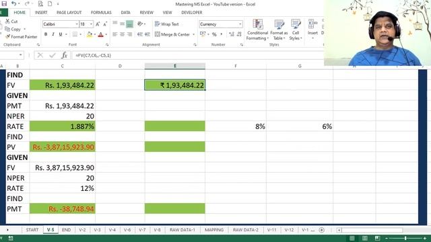Click the Redo arrow icon

[27, 4]
